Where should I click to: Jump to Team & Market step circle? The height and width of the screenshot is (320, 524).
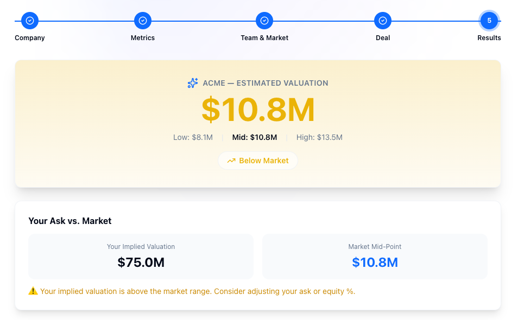[x=264, y=21]
